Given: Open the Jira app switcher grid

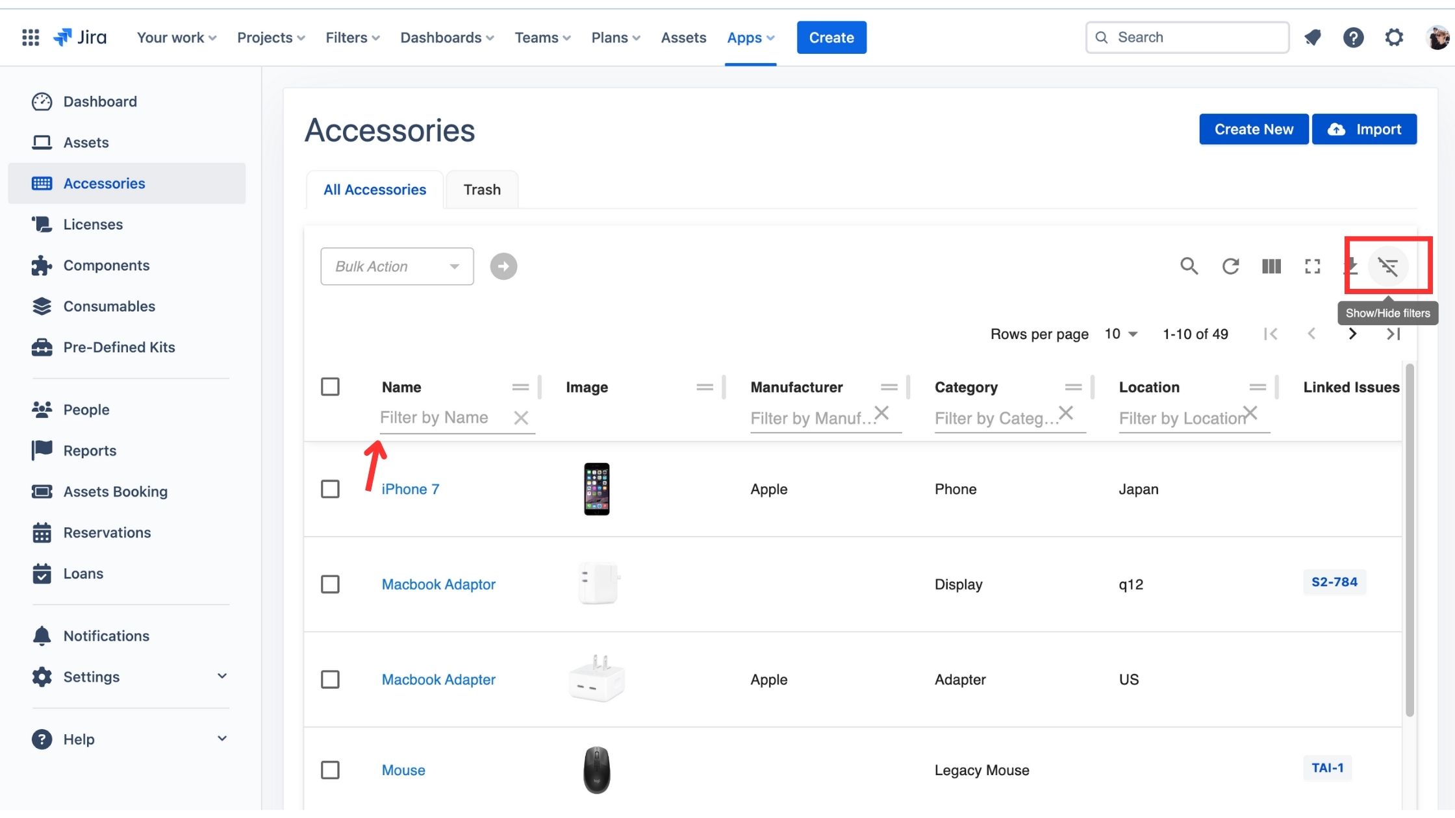Looking at the screenshot, I should [31, 38].
